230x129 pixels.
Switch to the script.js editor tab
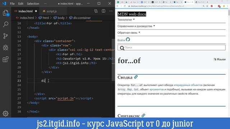(52, 11)
